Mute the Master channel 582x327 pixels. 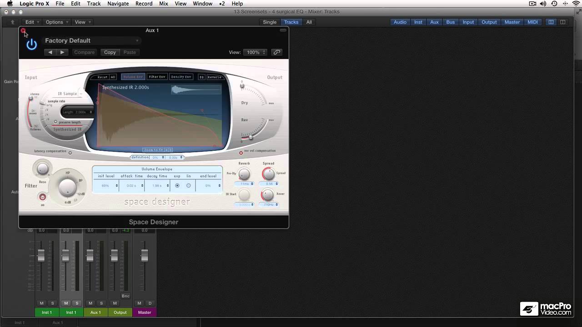(139, 303)
